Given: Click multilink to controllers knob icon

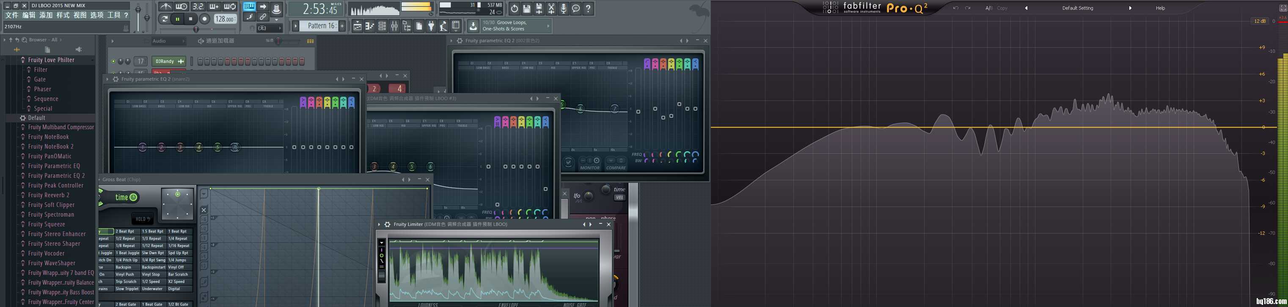Looking at the screenshot, I should (276, 8).
